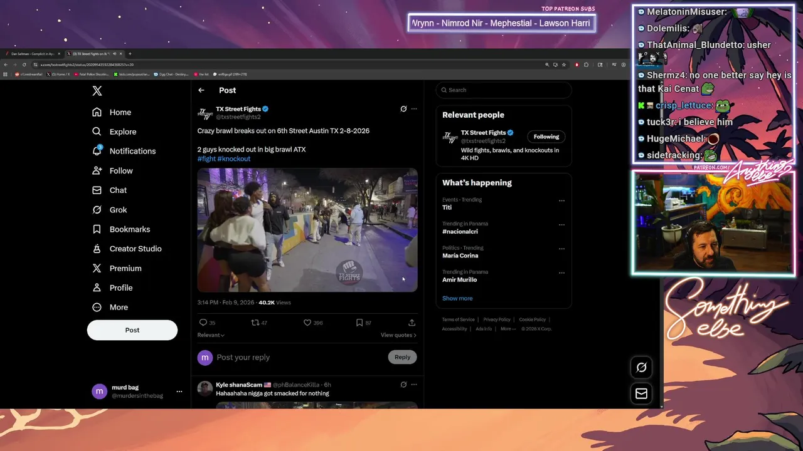The image size is (803, 451).
Task: Open the Premium page
Action: tap(117, 268)
